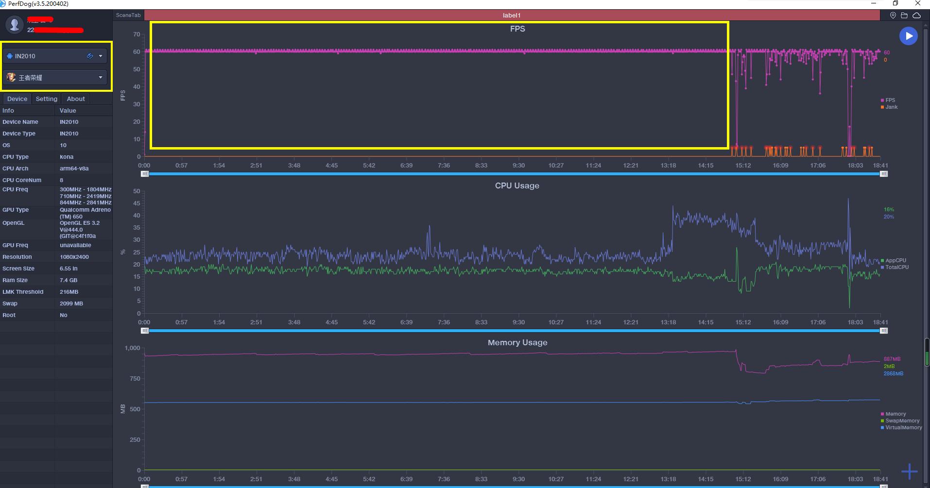Click the CPU Usage chart title
Image resolution: width=930 pixels, height=488 pixels.
pyautogui.click(x=517, y=185)
